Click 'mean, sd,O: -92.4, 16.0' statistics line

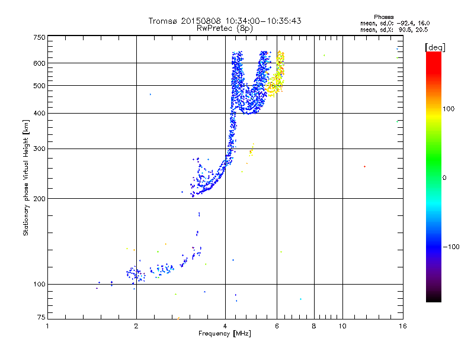tap(395, 23)
